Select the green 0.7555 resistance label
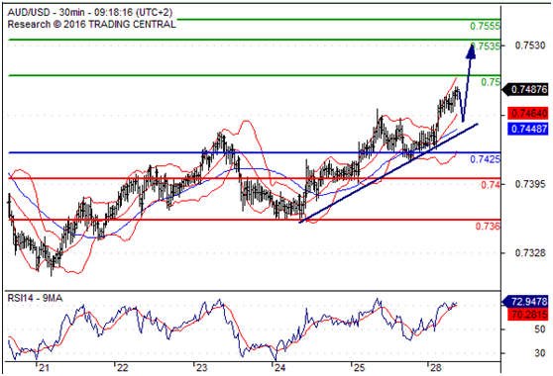 (485, 26)
